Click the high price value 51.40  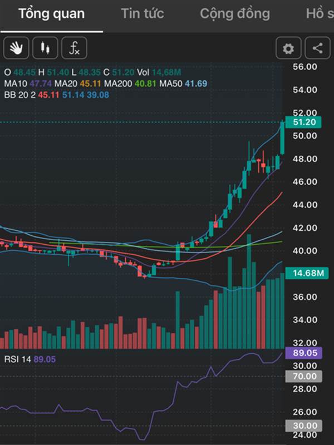tap(58, 72)
